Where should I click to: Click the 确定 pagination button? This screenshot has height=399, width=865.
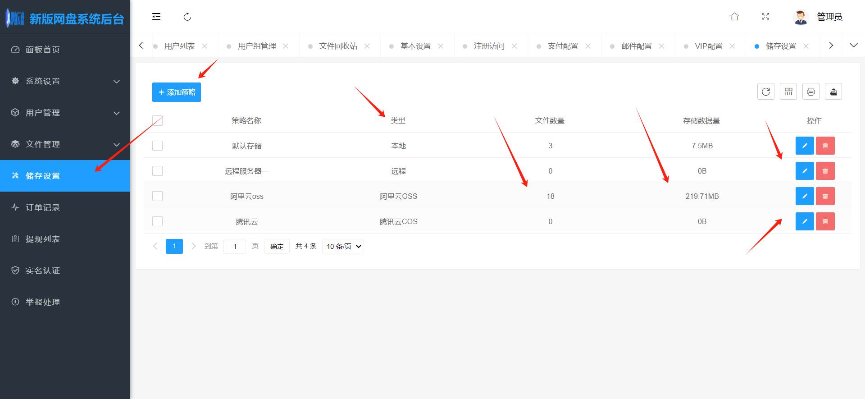(x=277, y=246)
